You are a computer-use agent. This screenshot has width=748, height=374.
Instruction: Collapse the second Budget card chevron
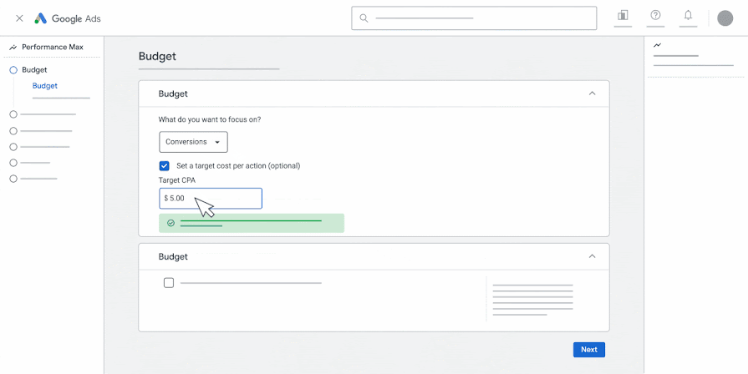point(592,256)
